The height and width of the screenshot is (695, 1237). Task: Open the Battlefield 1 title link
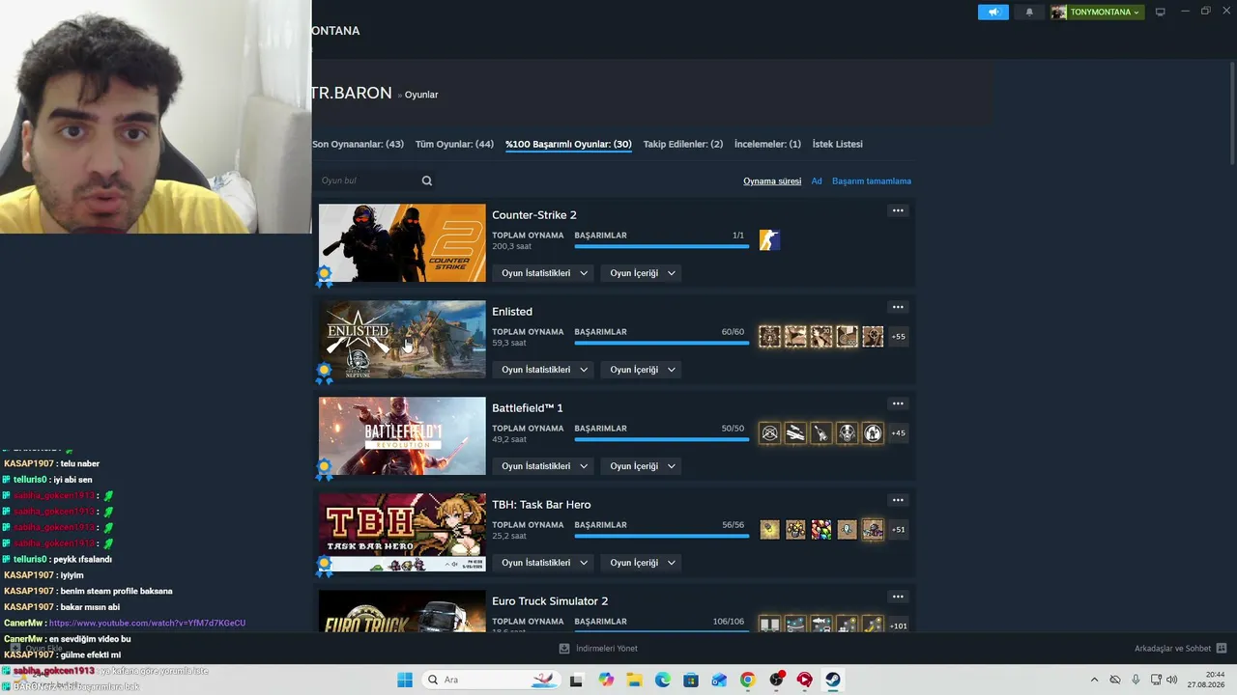(x=528, y=407)
